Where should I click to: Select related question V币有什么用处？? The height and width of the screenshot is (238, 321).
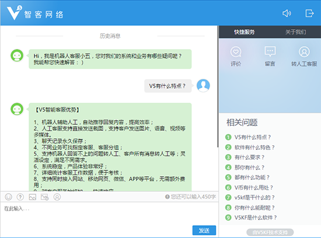[249, 187]
